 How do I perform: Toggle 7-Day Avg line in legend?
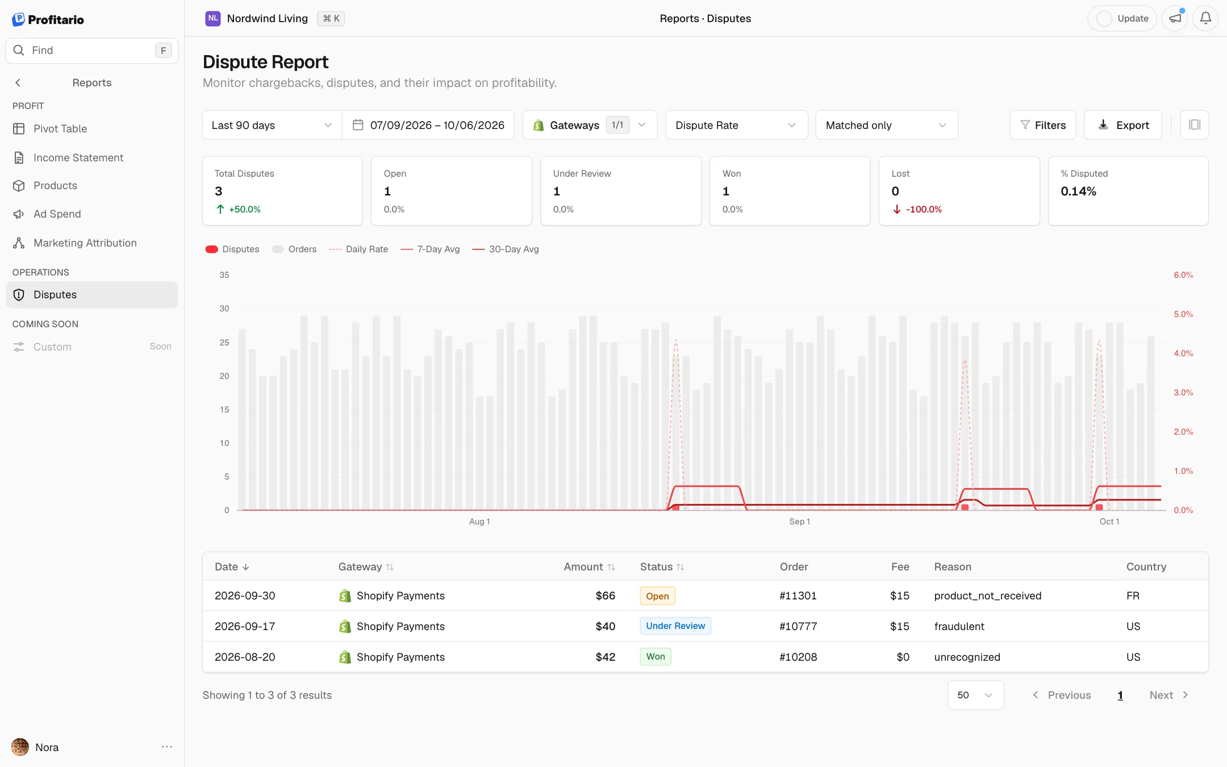coord(430,249)
